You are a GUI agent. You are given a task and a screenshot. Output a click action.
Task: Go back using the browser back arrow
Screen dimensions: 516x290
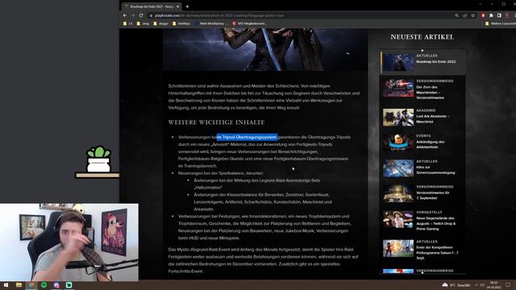click(125, 15)
